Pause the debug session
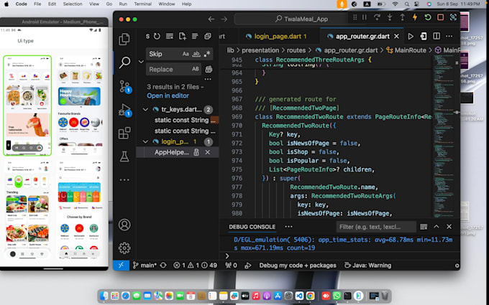The height and width of the screenshot is (305, 489). coord(365,17)
